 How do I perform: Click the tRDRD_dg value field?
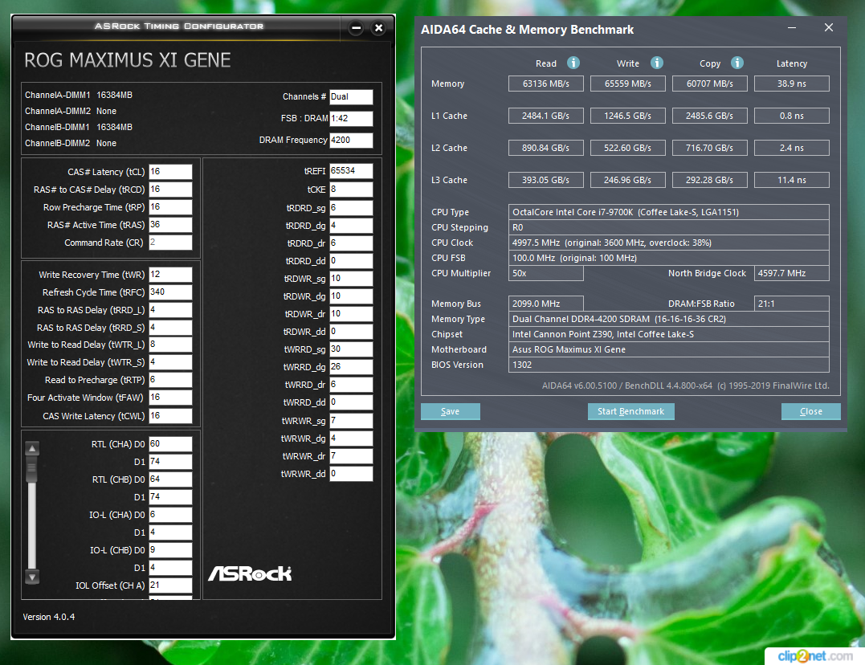(352, 226)
